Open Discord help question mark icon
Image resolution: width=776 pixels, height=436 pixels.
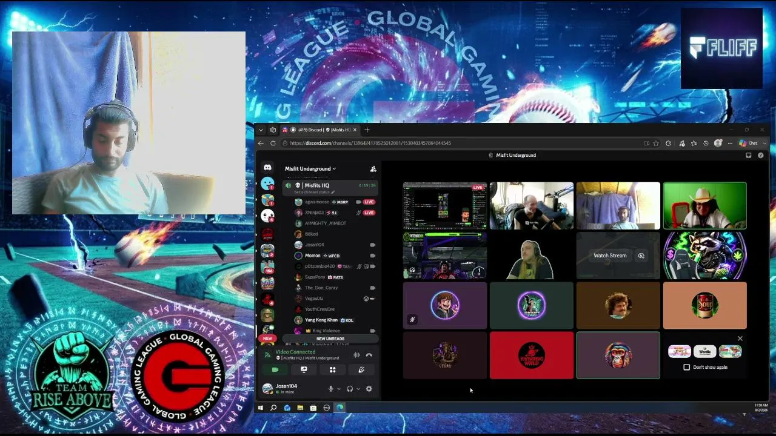(761, 155)
